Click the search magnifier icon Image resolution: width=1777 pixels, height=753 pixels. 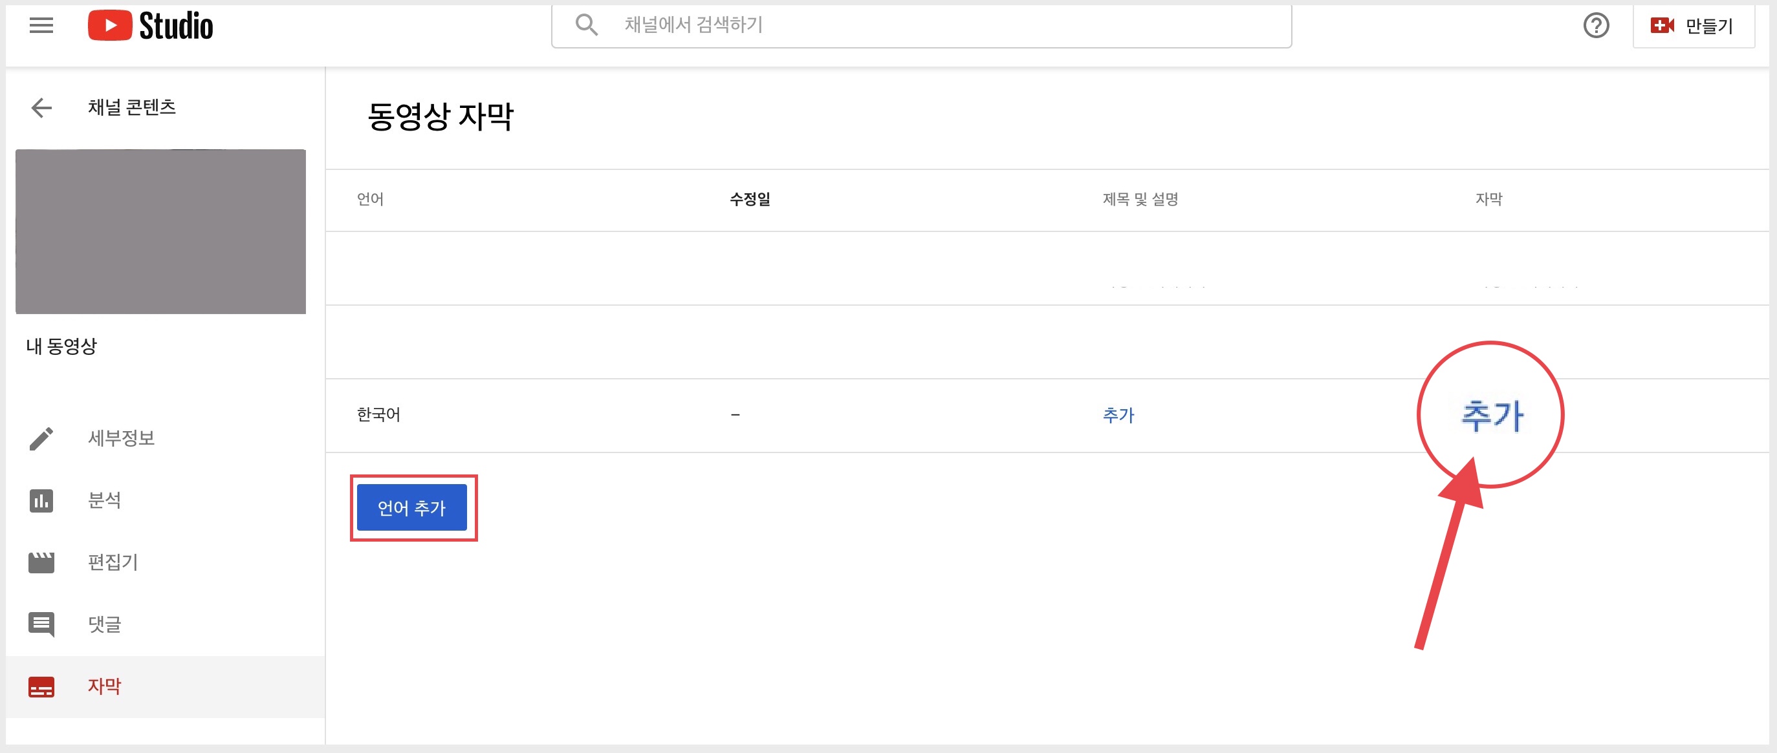click(586, 25)
